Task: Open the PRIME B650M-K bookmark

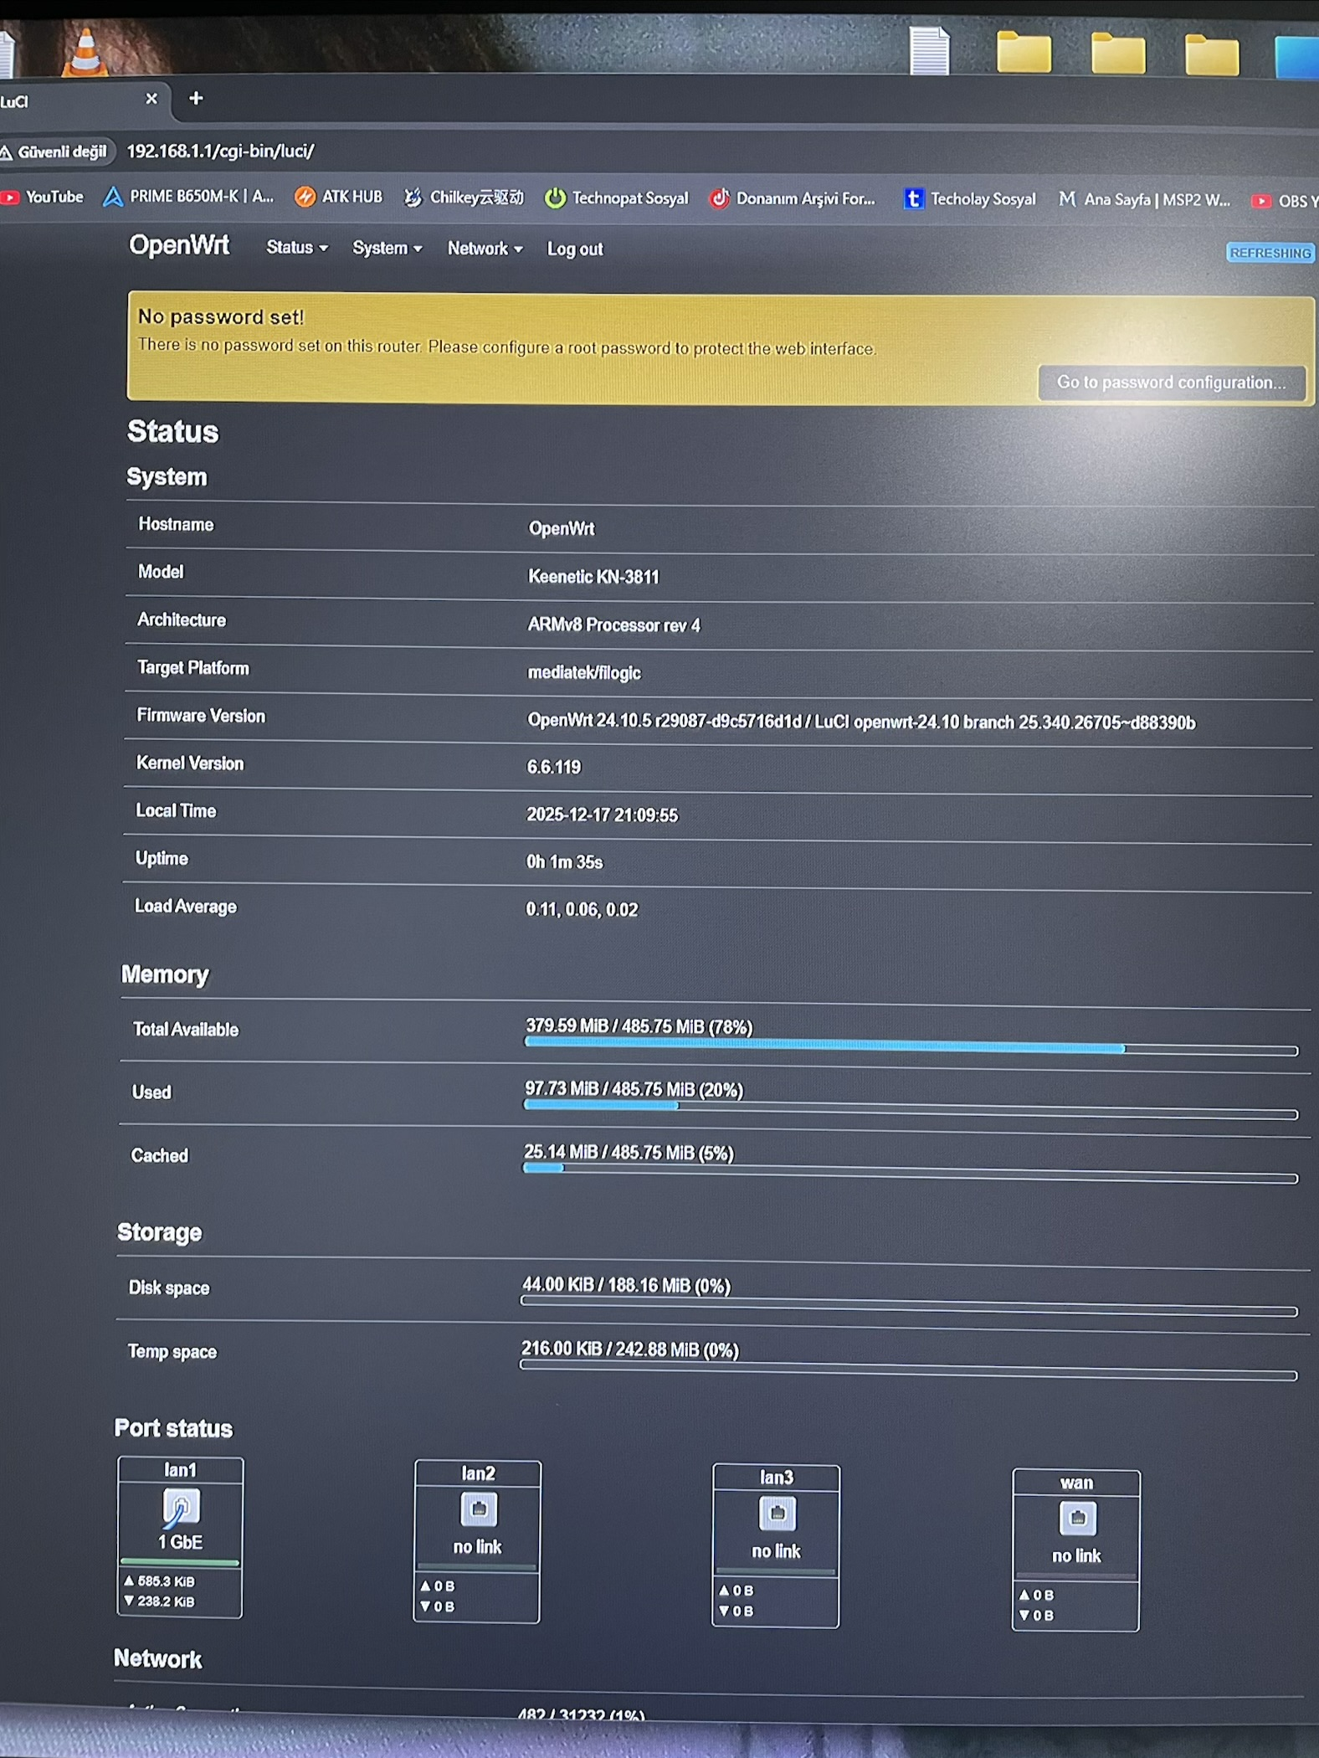Action: click(187, 197)
